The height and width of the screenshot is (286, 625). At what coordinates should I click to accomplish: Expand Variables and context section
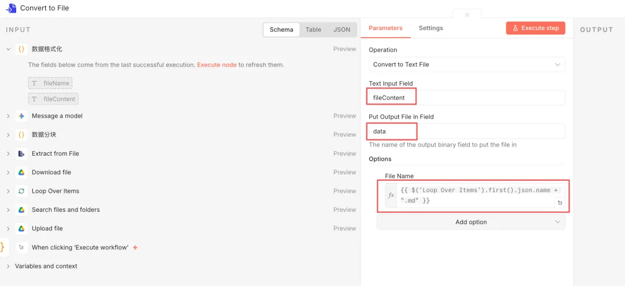[8, 266]
